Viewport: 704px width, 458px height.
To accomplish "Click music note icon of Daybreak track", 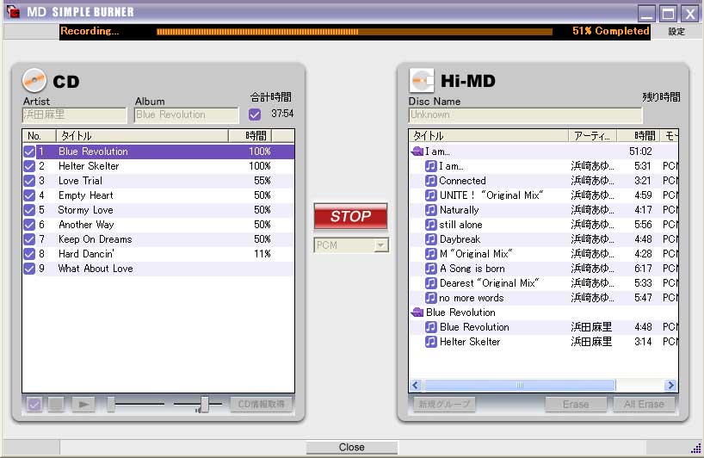I will pos(430,238).
